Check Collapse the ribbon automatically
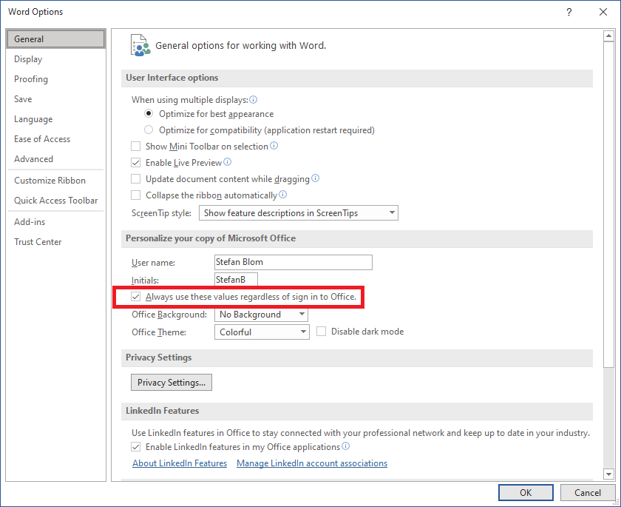This screenshot has height=507, width=621. (x=136, y=195)
